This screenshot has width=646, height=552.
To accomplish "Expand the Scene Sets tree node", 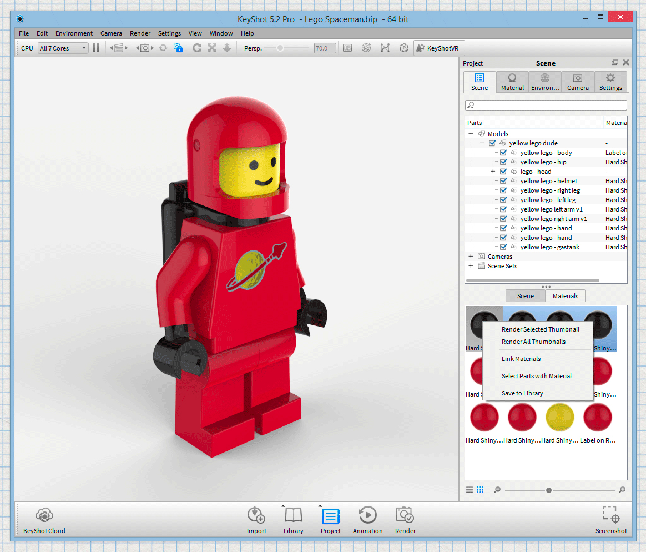I will [471, 266].
